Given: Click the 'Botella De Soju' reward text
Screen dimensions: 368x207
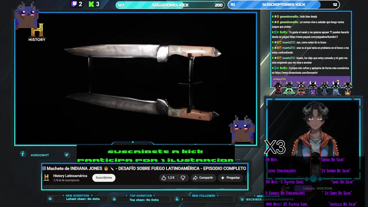Looking at the screenshot, I should coord(343,204).
